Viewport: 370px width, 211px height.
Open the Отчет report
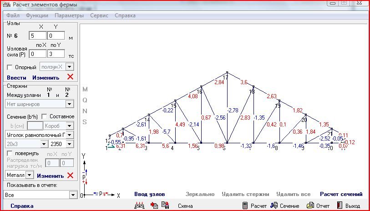click(x=318, y=206)
